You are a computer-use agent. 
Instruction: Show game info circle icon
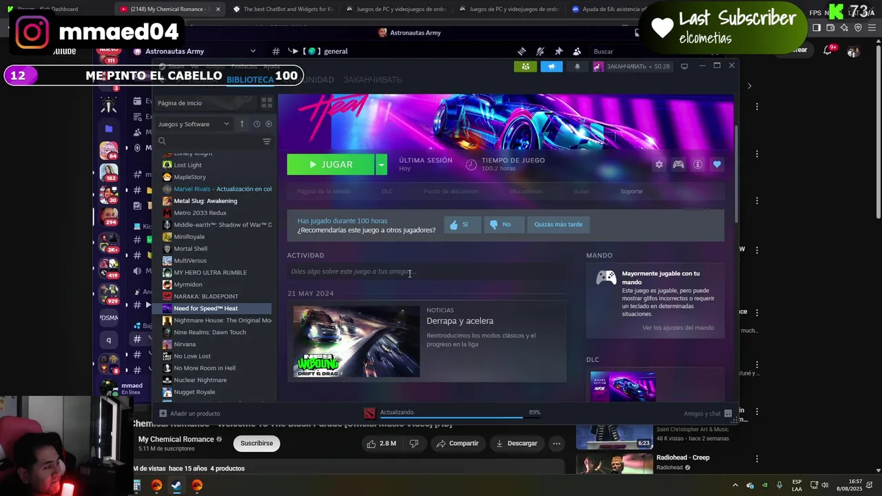coord(697,165)
